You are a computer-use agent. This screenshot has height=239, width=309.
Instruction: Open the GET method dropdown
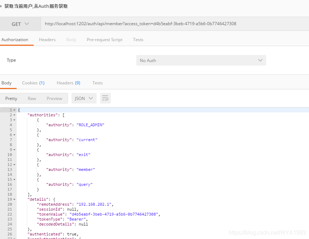coord(20,24)
